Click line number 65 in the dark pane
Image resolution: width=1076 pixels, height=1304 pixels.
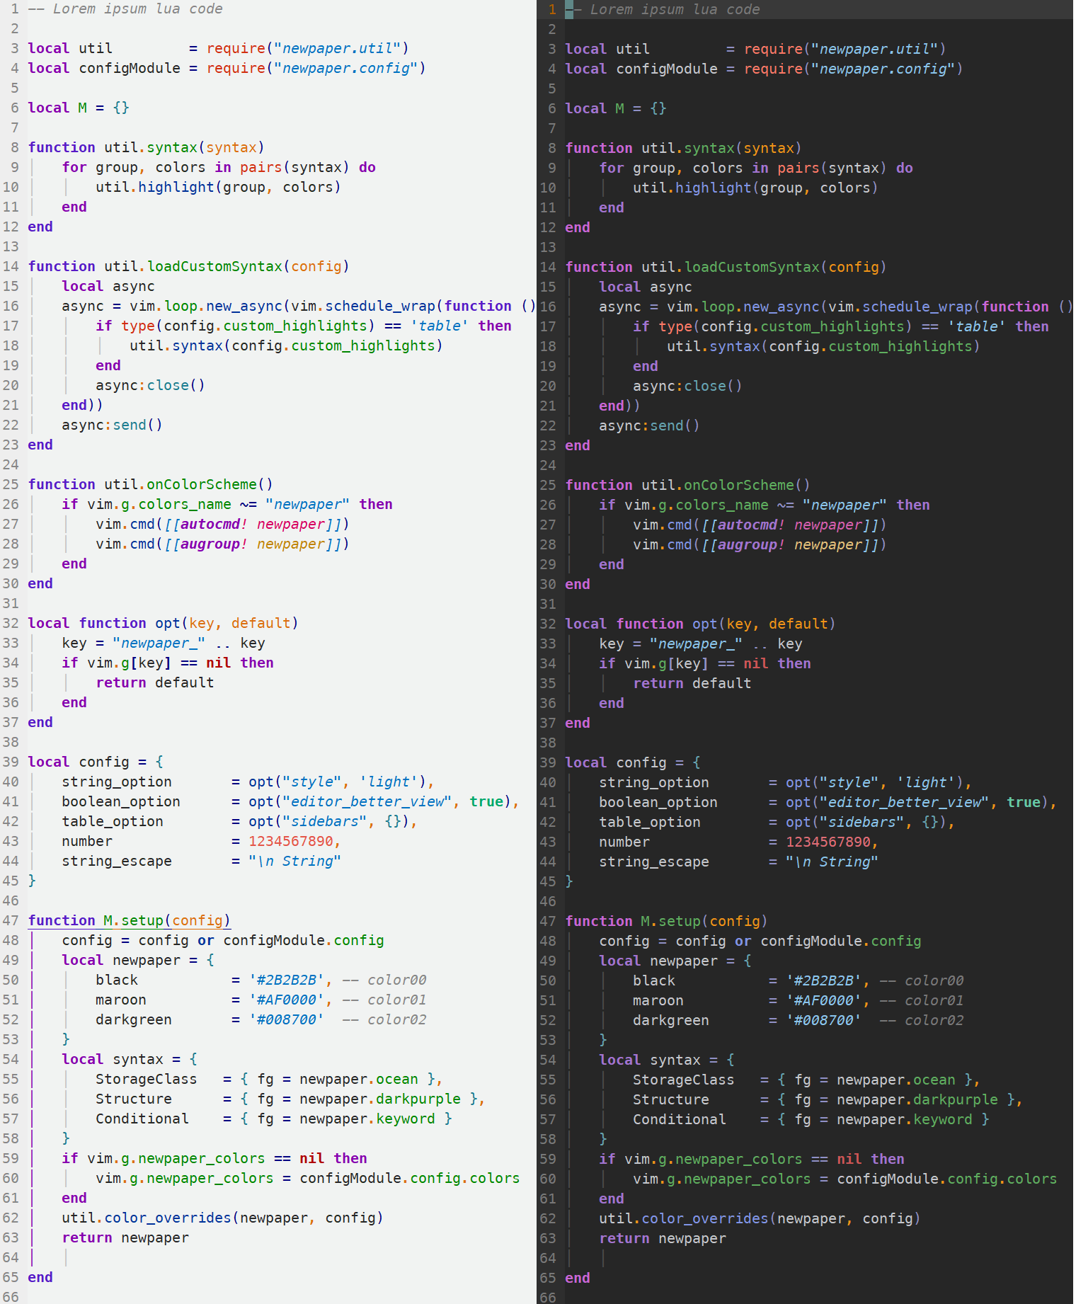(548, 1278)
